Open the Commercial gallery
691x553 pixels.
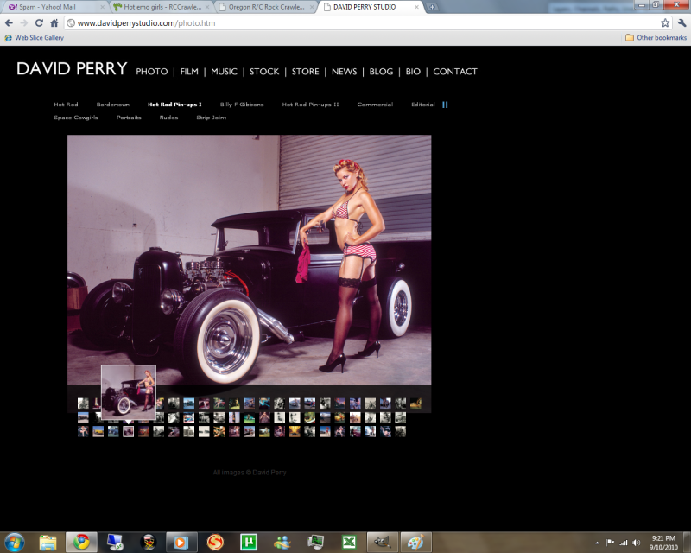tap(375, 105)
